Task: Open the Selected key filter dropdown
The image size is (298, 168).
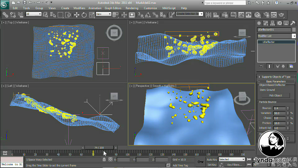Action: tap(232, 159)
